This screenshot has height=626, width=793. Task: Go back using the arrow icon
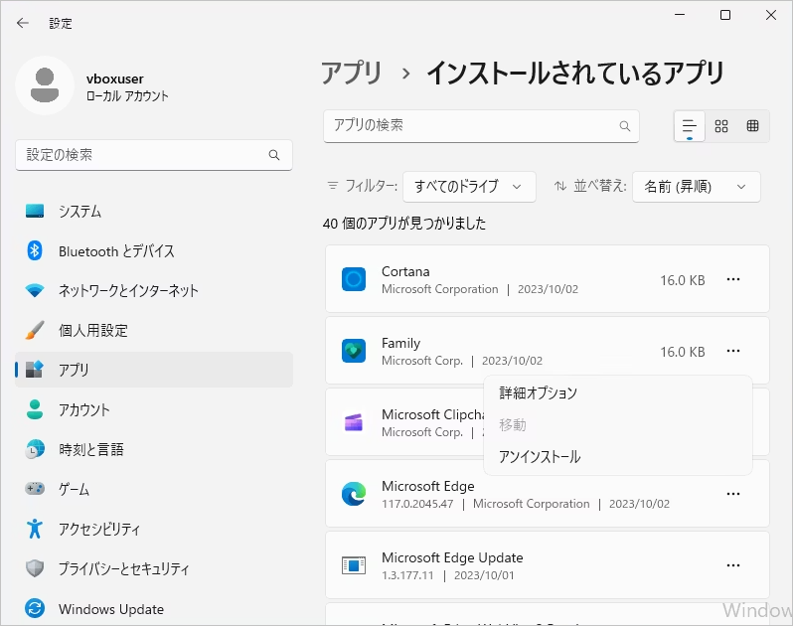(x=23, y=23)
